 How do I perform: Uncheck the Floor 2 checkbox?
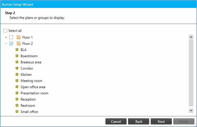coord(11,43)
